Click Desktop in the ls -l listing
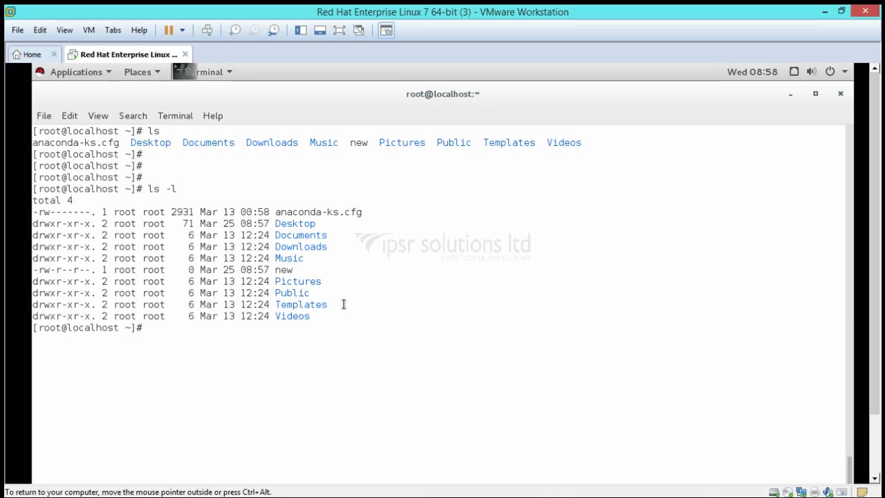This screenshot has width=885, height=498. 295,223
